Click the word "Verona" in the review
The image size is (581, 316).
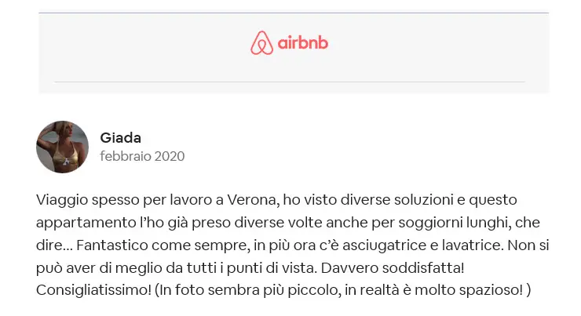(253, 200)
